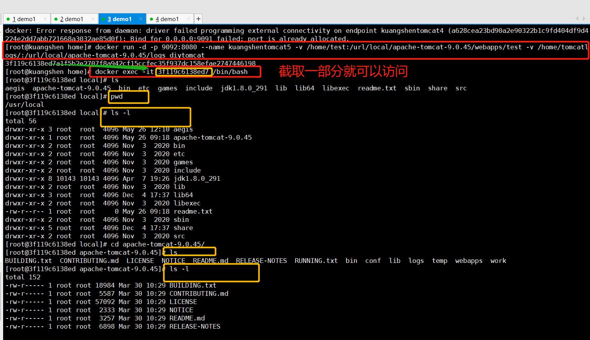Click 'work' in the tomcat ls output
590x340 pixels.
498,261
